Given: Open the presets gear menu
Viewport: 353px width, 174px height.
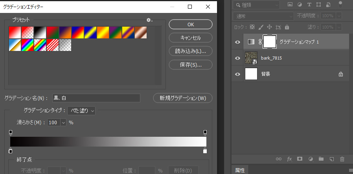Looking at the screenshot, I should coord(149,20).
